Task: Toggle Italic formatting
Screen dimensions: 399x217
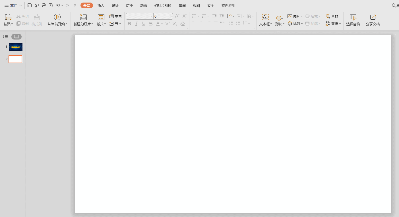Action: 137,24
